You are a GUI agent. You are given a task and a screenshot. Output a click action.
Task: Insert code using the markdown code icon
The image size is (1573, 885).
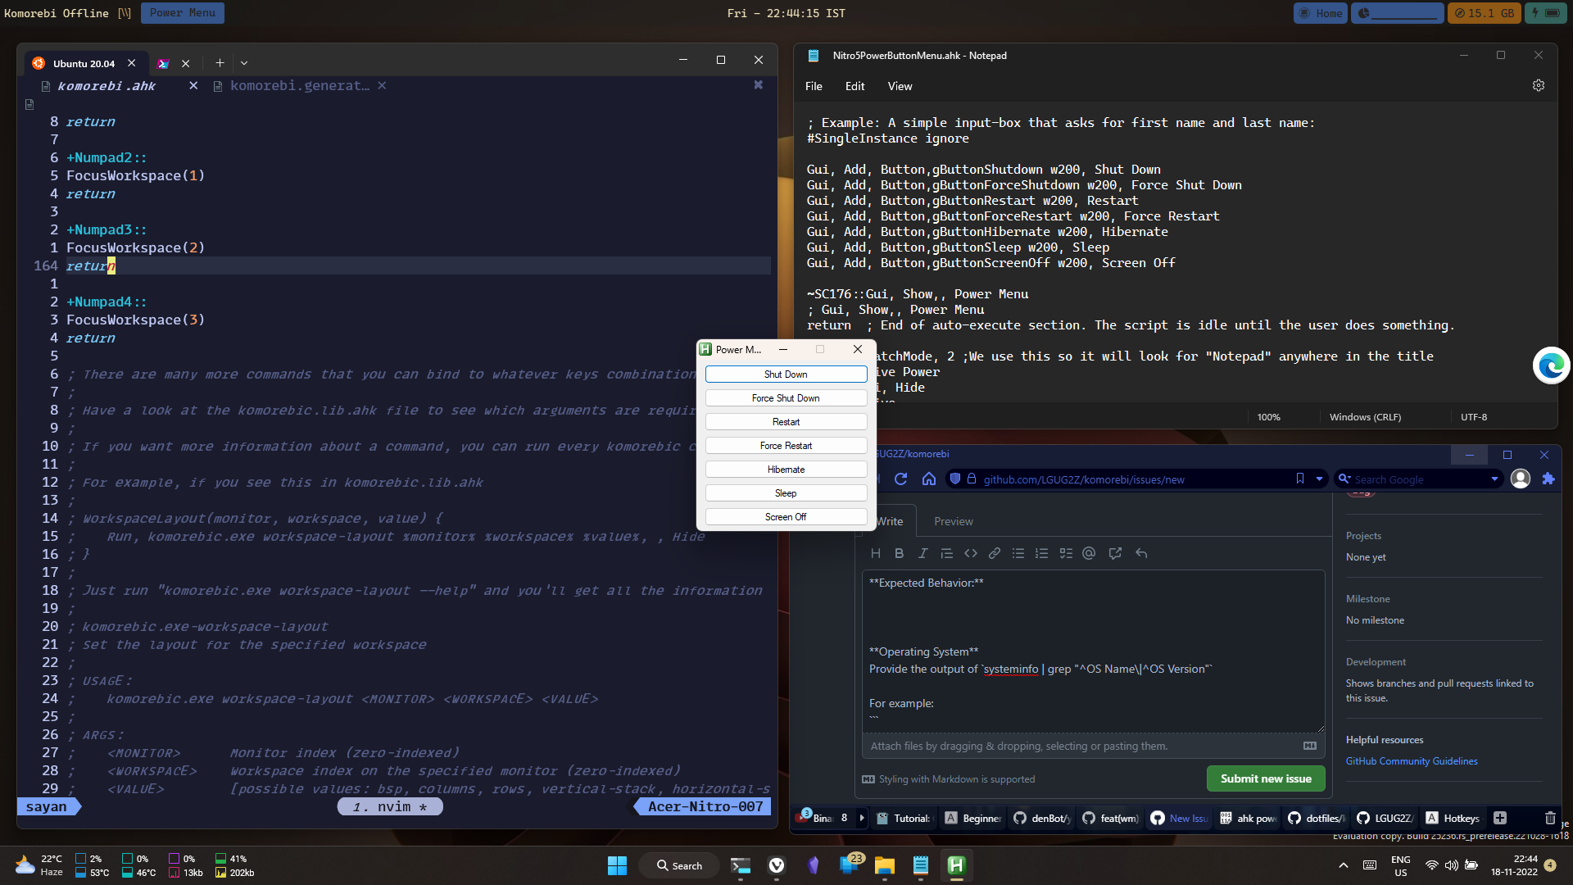tap(971, 553)
